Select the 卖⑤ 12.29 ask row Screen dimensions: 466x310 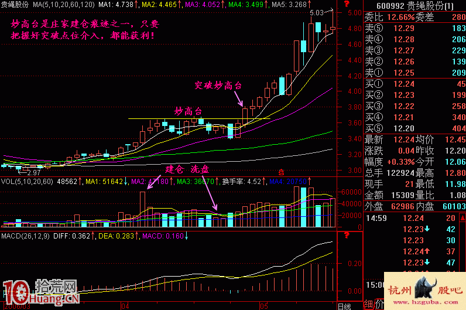[415, 28]
